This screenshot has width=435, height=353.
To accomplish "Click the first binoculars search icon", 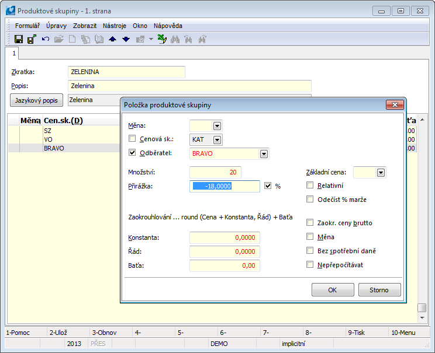I will point(175,39).
